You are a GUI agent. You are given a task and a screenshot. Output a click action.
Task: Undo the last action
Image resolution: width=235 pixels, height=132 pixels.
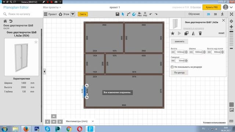(x=151, y=14)
